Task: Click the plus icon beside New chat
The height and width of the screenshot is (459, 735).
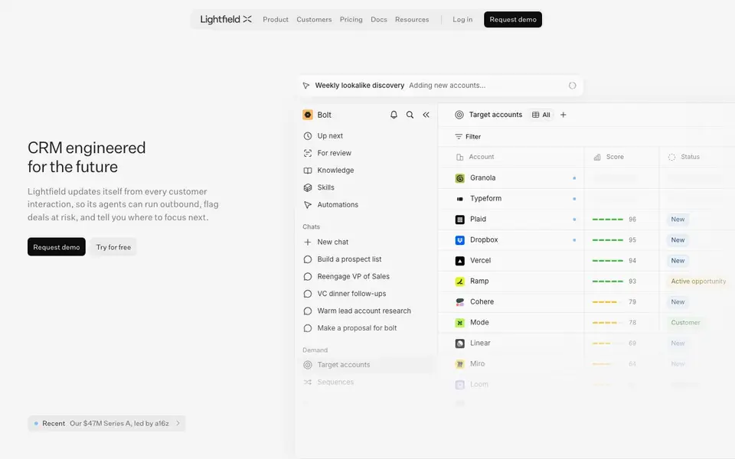Action: coord(308,243)
